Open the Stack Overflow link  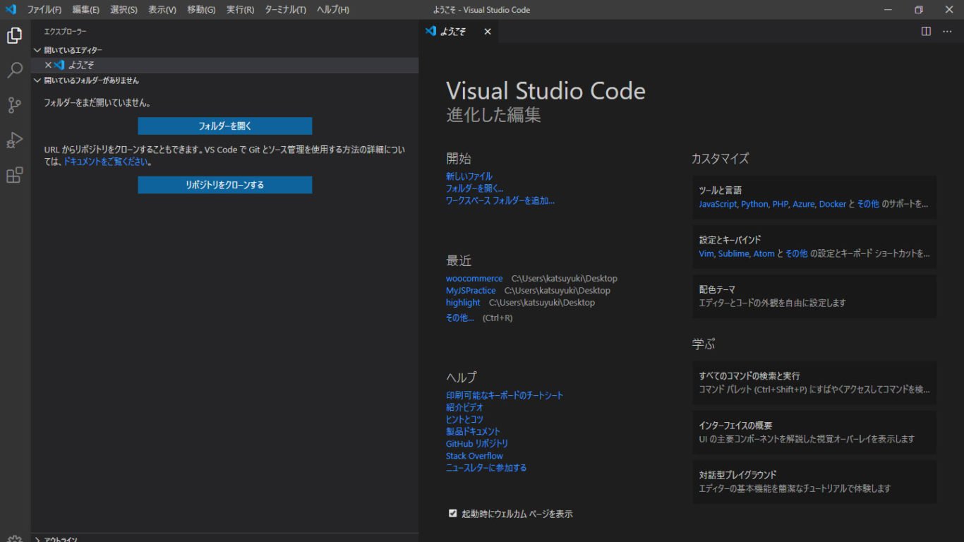coord(474,455)
